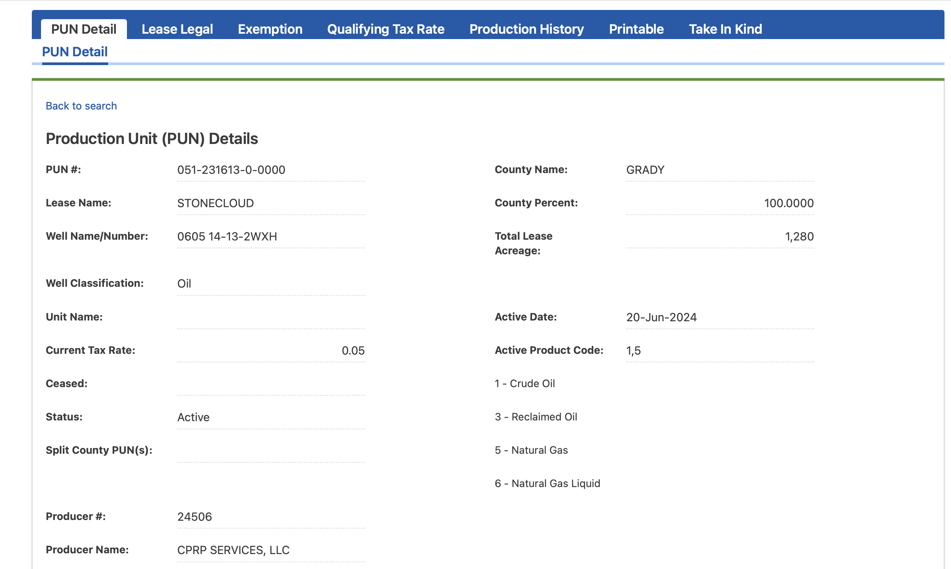Click the 3 - Reclaimed Oil legend entry
This screenshot has height=569, width=951.
[x=536, y=417]
